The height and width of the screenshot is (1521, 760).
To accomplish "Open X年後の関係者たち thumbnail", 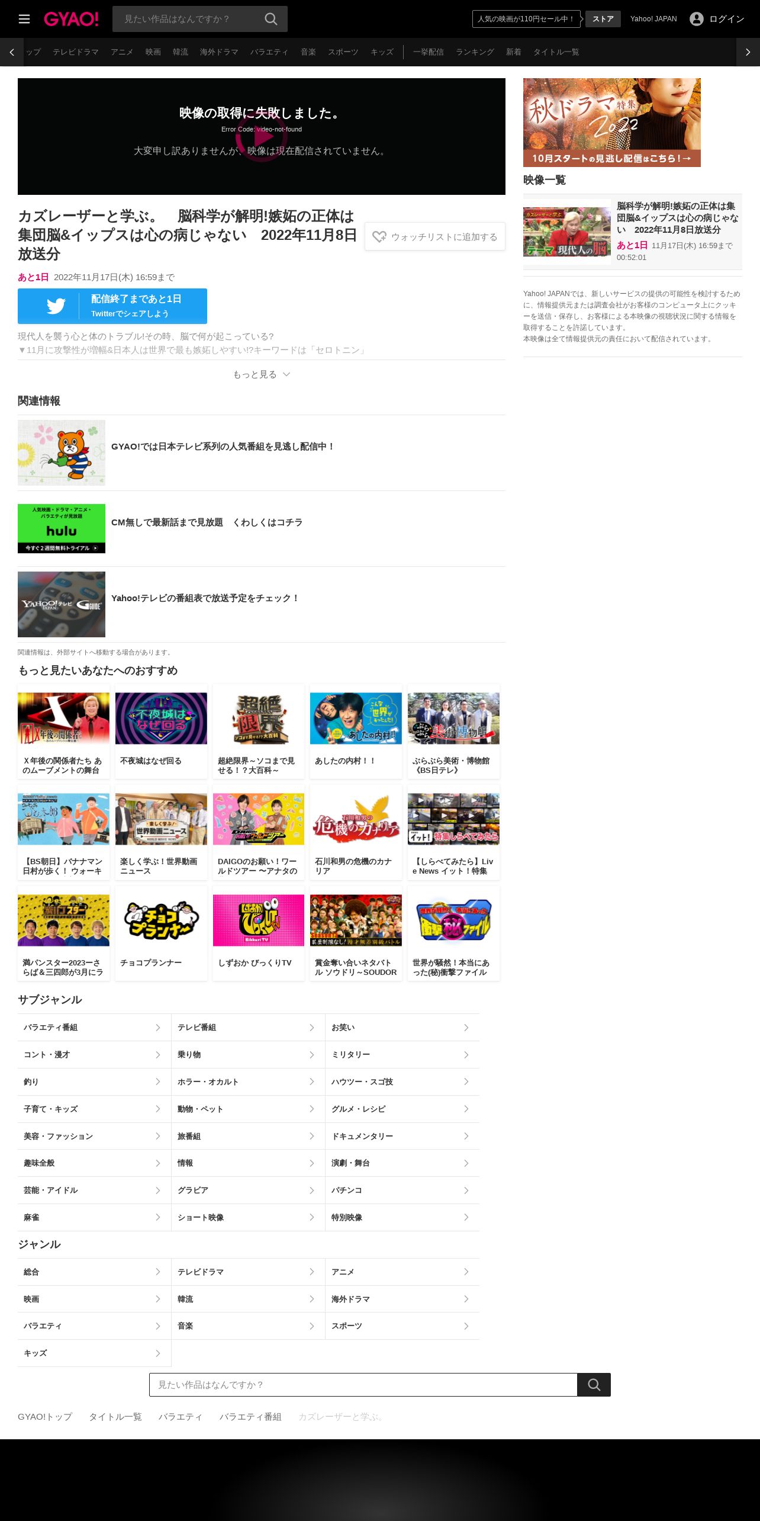I will [x=64, y=718].
